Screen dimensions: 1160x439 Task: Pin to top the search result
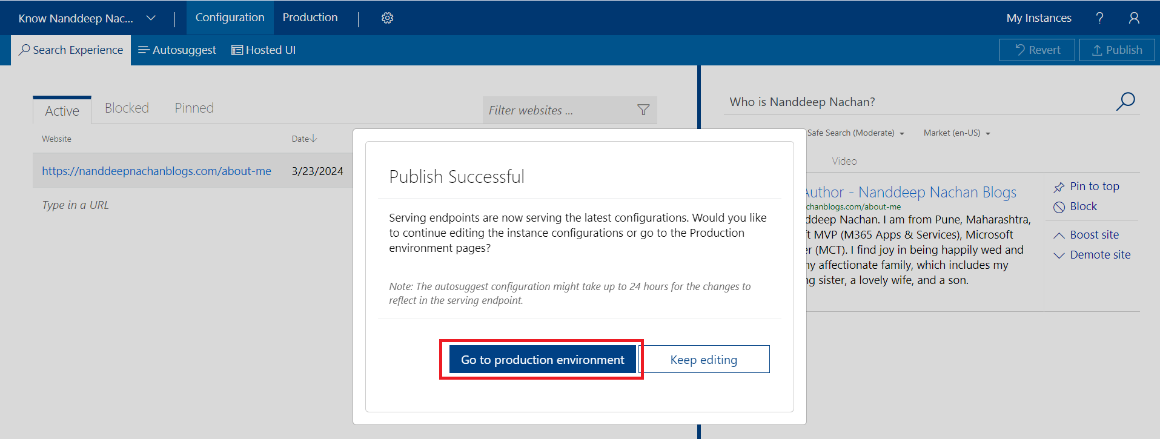(1087, 186)
